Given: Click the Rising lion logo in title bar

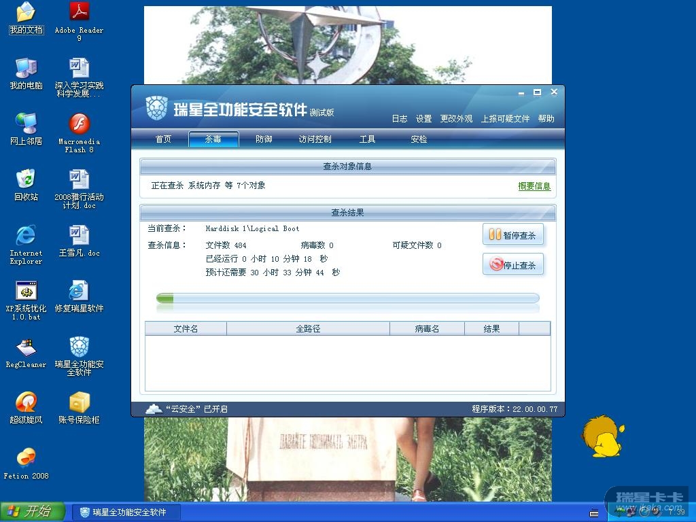Looking at the screenshot, I should coord(157,108).
